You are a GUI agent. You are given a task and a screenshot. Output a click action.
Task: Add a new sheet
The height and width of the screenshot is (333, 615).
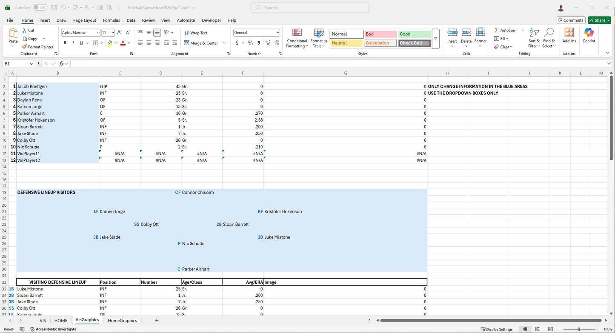[x=157, y=320]
